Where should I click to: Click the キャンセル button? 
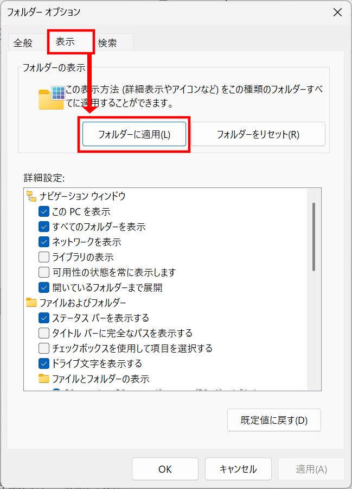click(238, 469)
